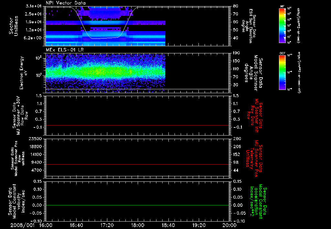Click the 'Electron Energy eV' axis title

point(24,73)
